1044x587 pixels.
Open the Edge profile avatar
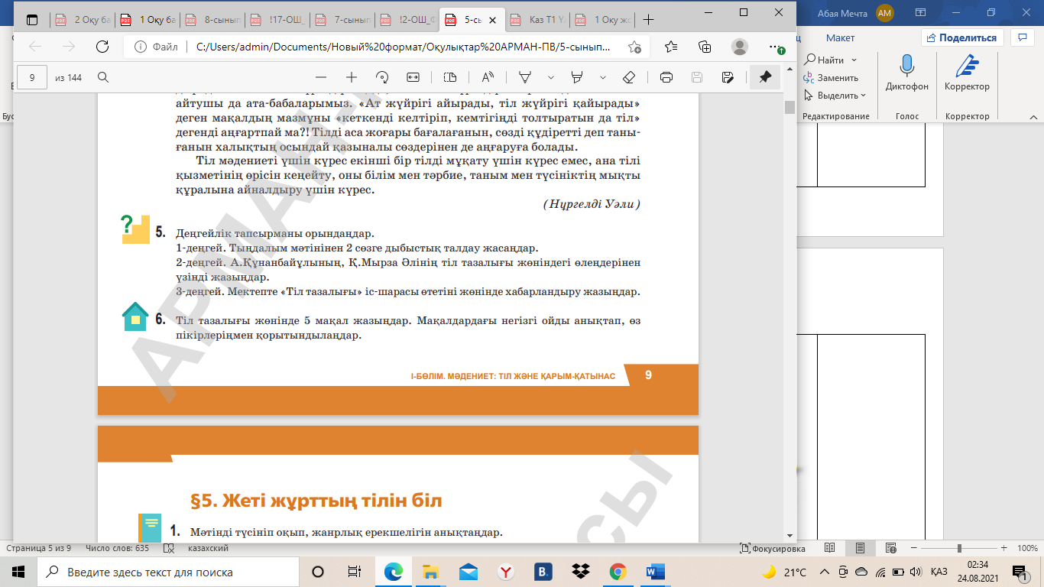coord(739,47)
